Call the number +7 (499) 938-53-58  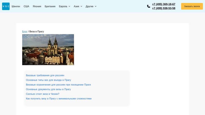point(163,8)
